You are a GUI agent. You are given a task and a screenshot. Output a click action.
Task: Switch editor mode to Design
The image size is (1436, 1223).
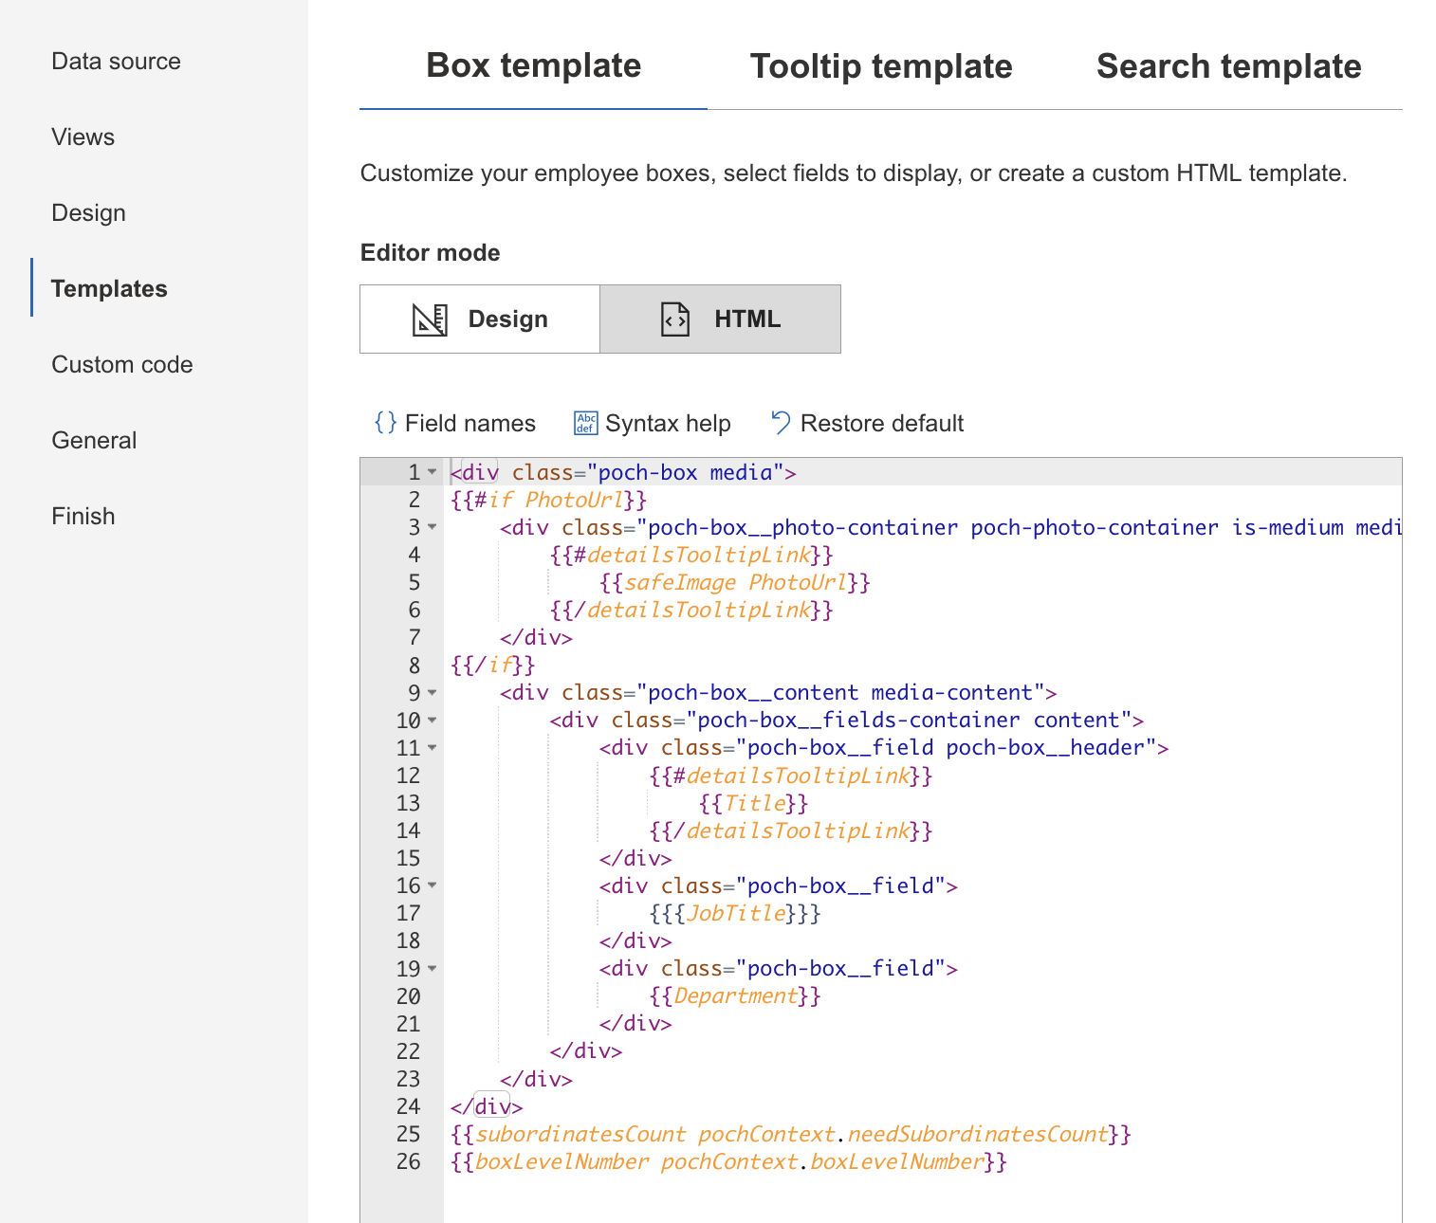point(480,319)
